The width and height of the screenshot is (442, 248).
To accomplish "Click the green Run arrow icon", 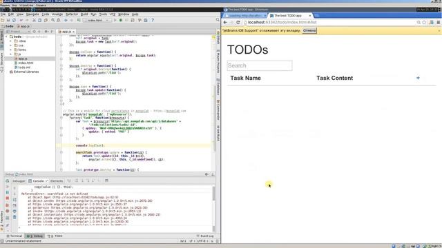I will 115,20.
